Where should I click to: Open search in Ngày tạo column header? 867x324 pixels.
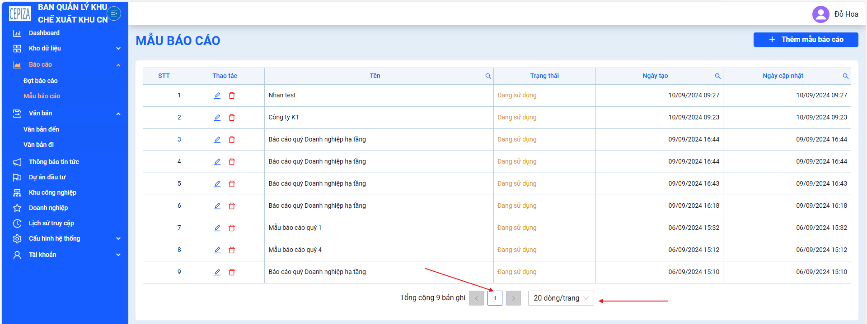click(717, 76)
